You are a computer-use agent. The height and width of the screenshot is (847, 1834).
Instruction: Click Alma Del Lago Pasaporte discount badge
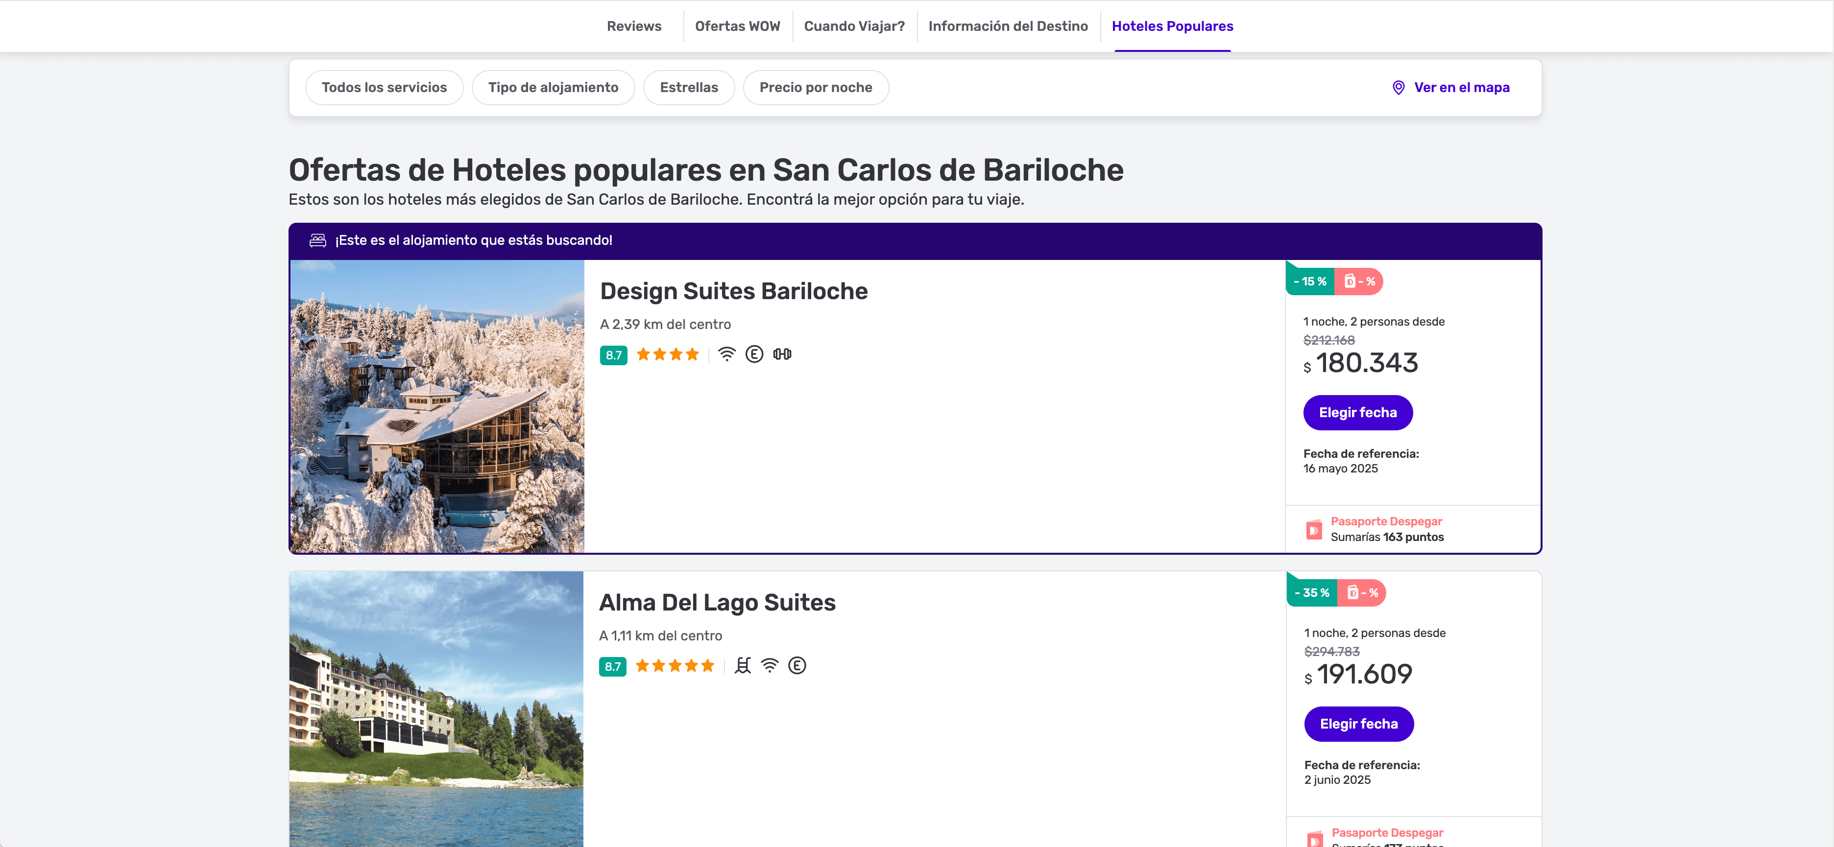(1361, 593)
